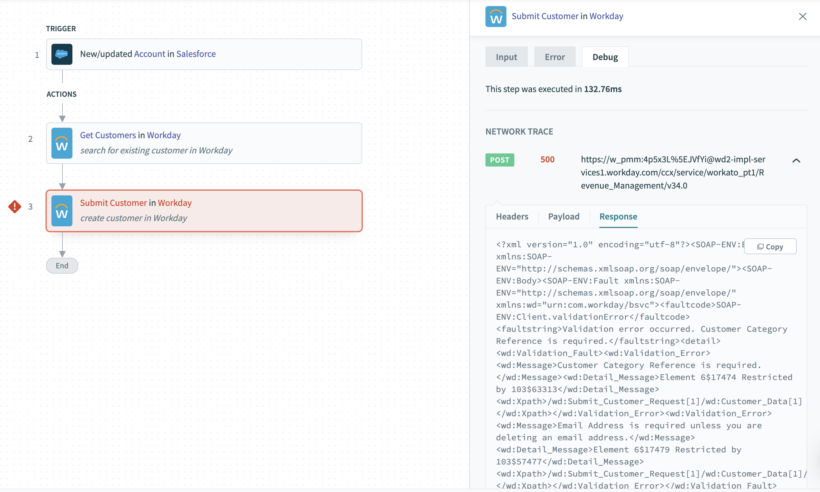Open the New/updated Account in Salesforce trigger
820x492 pixels.
[204, 54]
